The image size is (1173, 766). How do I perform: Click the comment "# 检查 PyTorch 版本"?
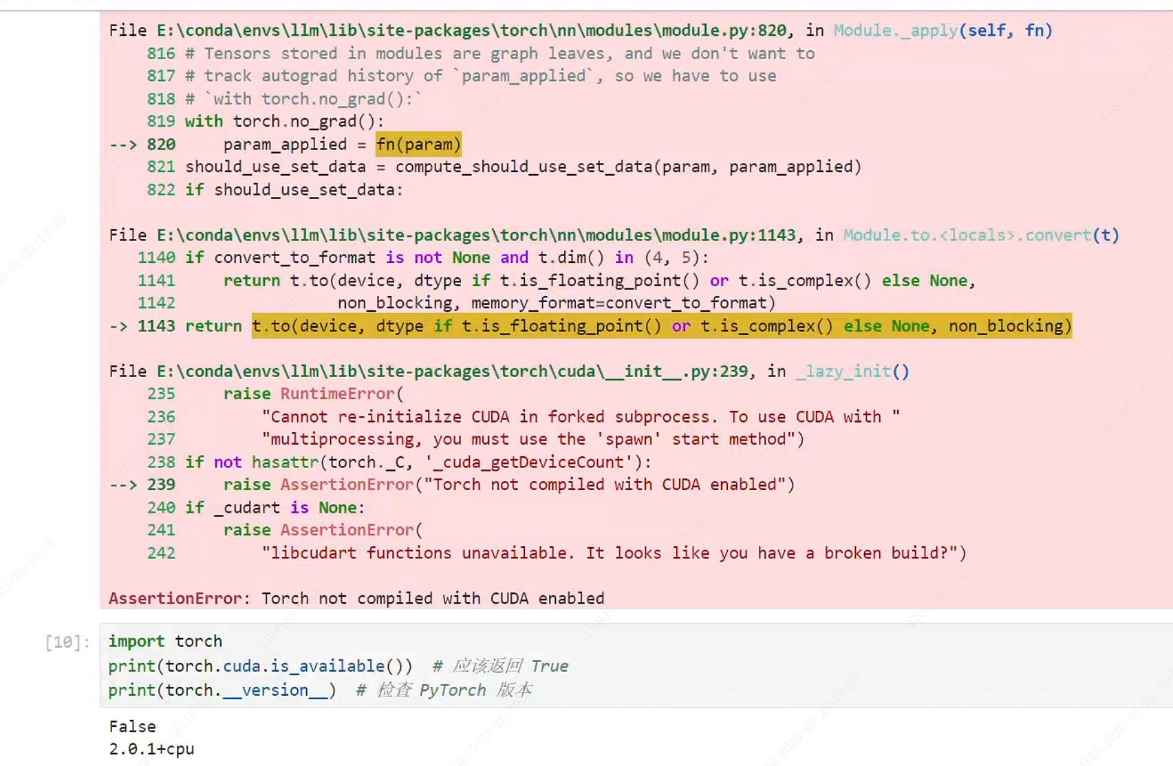pyautogui.click(x=444, y=690)
